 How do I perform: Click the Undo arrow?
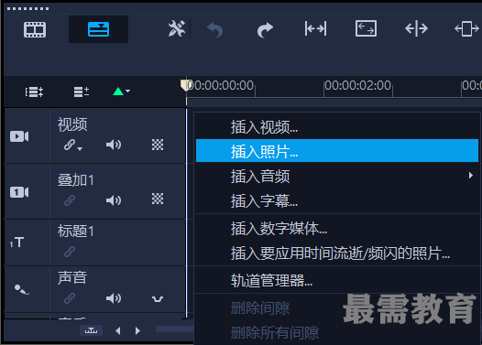pyautogui.click(x=214, y=30)
